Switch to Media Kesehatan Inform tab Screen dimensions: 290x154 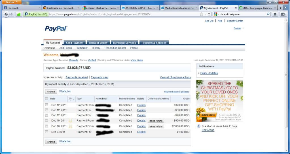coord(179,8)
